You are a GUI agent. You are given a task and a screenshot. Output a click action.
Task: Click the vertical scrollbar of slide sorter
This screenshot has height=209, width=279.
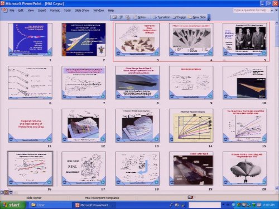click(277, 106)
